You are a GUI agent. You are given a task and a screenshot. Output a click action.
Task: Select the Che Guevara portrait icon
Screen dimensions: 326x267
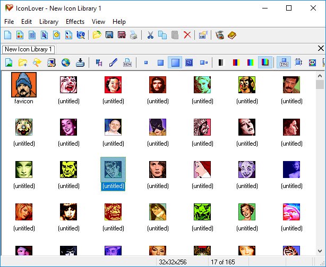tap(158, 85)
